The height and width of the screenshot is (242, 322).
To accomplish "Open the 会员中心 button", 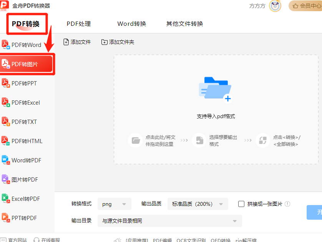I will [305, 6].
